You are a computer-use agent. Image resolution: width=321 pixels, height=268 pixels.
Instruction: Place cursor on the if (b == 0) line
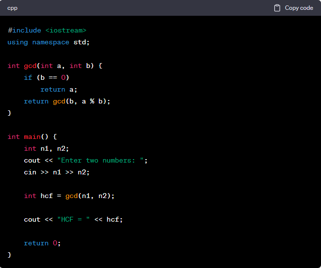[x=47, y=78]
